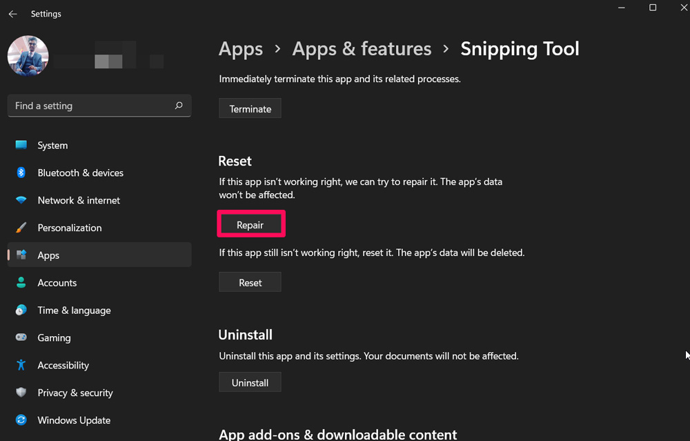The image size is (690, 441).
Task: Click the System monitor icon in sidebar
Action: click(21, 145)
